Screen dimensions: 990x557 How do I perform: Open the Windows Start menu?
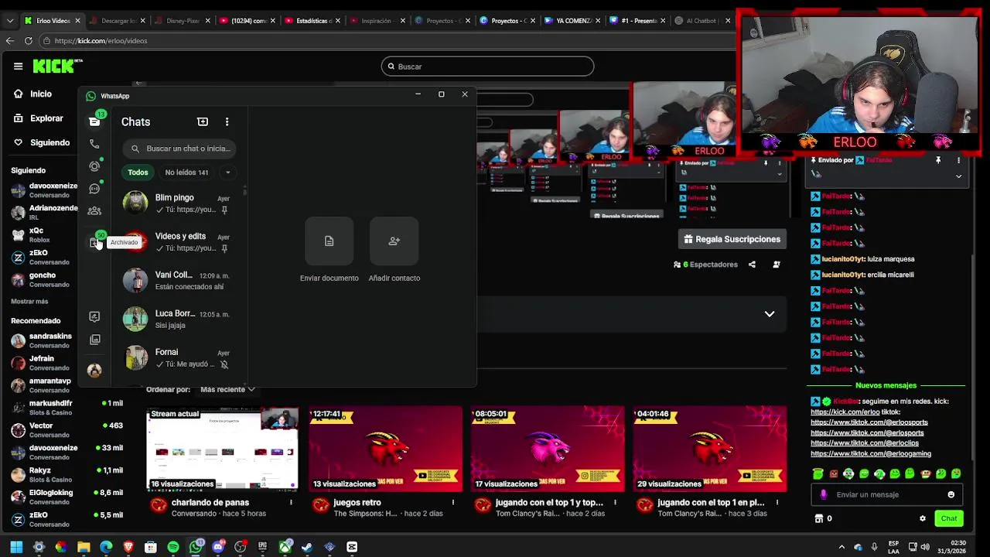16,547
